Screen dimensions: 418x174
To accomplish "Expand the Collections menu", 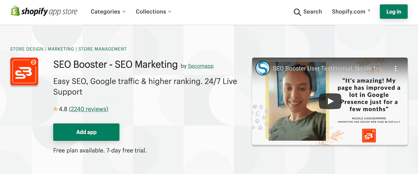I will (x=153, y=12).
